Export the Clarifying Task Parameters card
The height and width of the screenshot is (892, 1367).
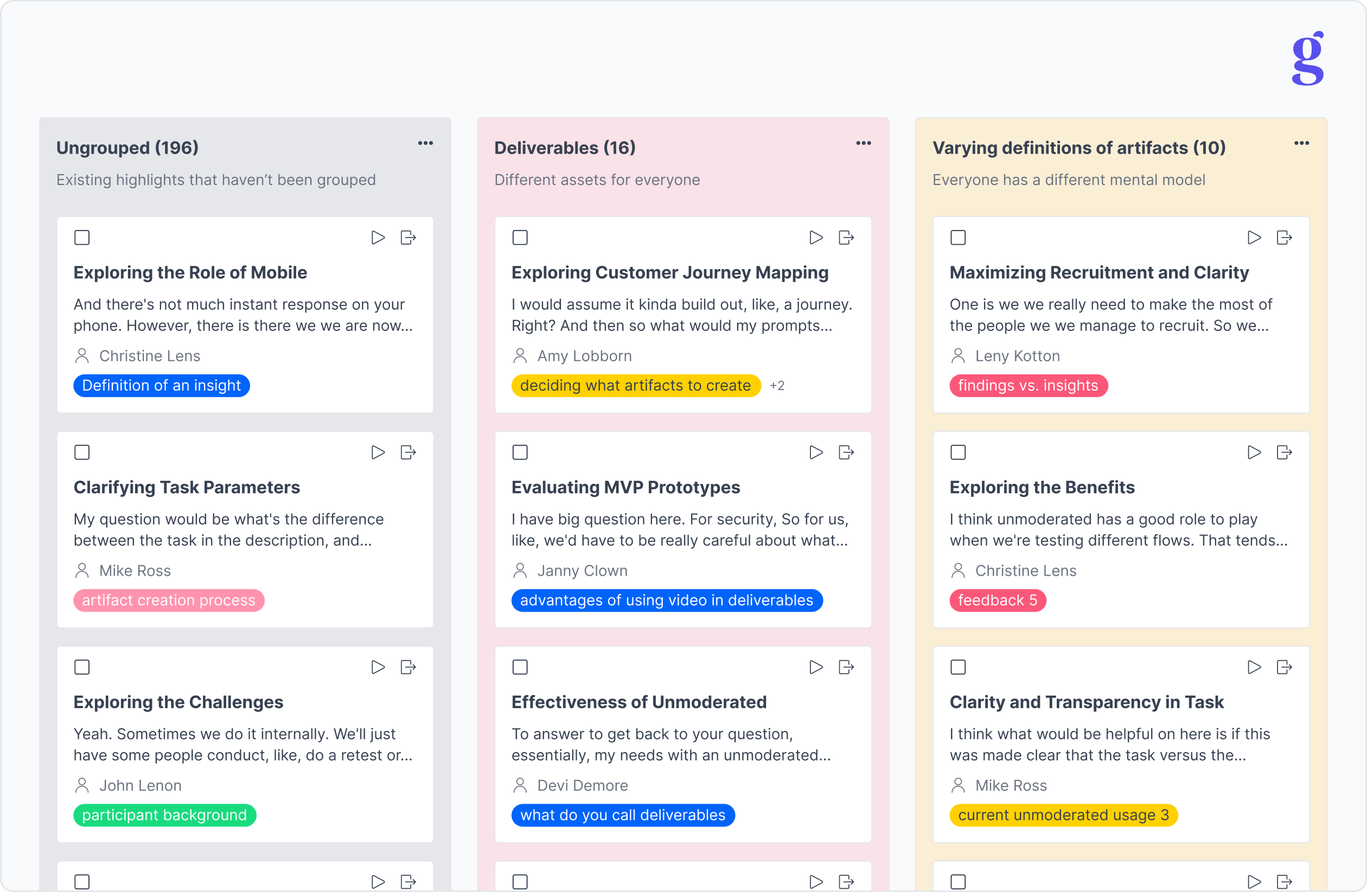[408, 453]
